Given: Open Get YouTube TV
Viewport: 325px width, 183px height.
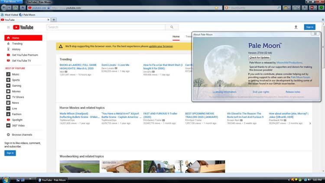Looking at the screenshot, I should coord(21,61).
